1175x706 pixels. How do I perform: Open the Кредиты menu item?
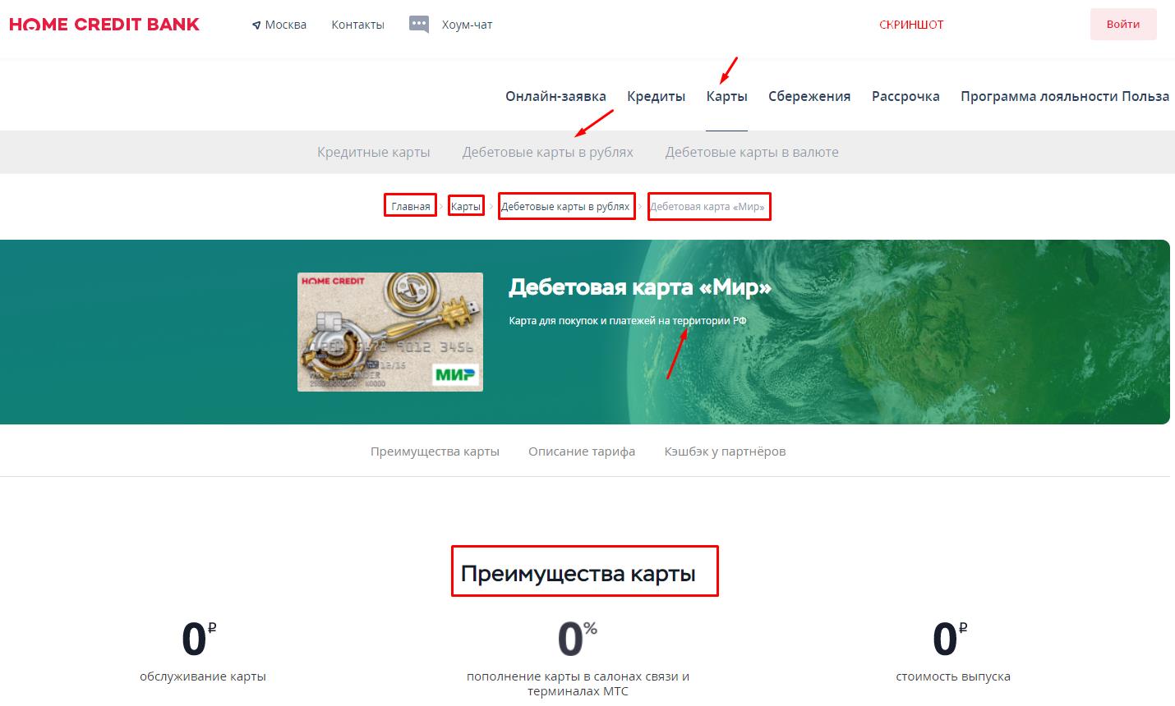656,96
